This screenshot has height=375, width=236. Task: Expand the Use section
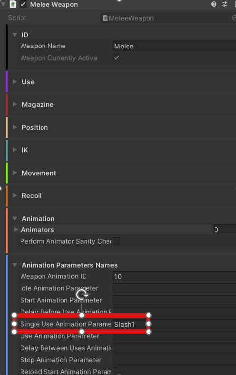point(15,82)
